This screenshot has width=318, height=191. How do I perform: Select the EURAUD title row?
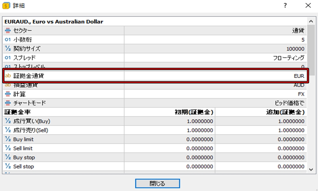[x=64, y=22]
